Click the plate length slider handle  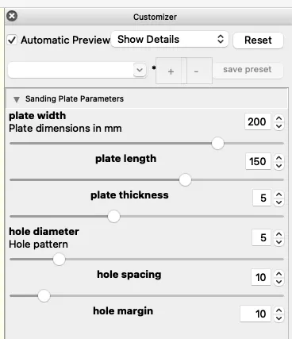[185, 180]
